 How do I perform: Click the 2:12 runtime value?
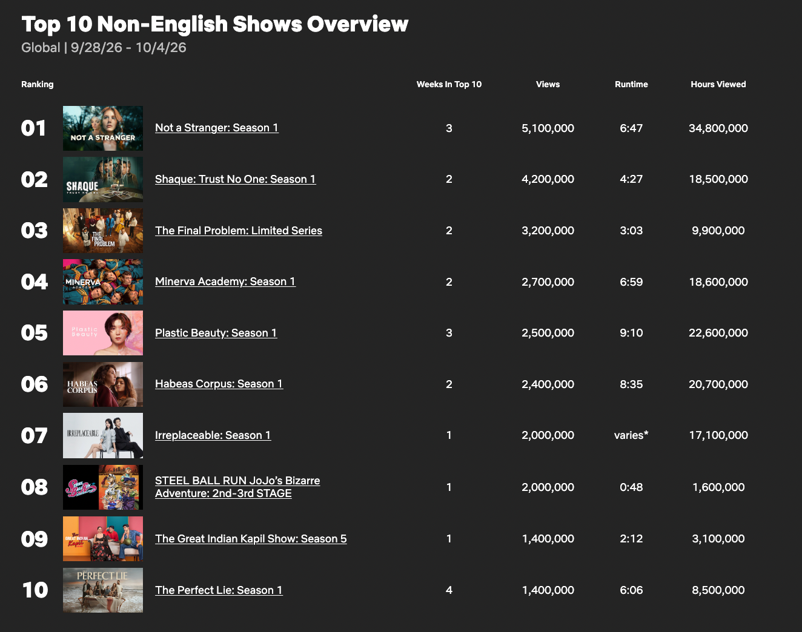tap(631, 539)
